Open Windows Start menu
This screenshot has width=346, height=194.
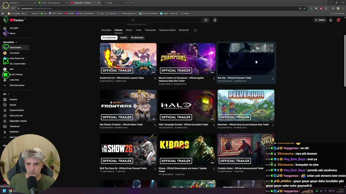pyautogui.click(x=4, y=191)
